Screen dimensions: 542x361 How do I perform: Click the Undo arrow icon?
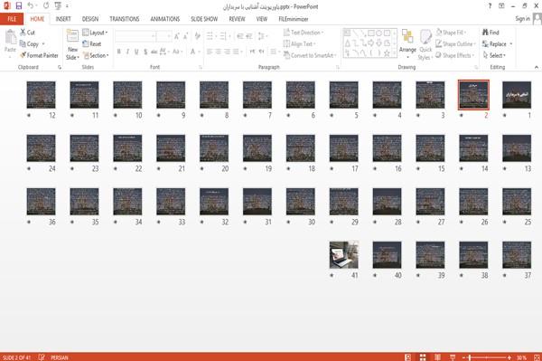click(x=31, y=6)
